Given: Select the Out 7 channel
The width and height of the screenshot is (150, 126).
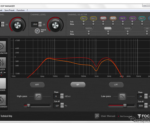Looking at the screenshot, I should coord(142,18).
